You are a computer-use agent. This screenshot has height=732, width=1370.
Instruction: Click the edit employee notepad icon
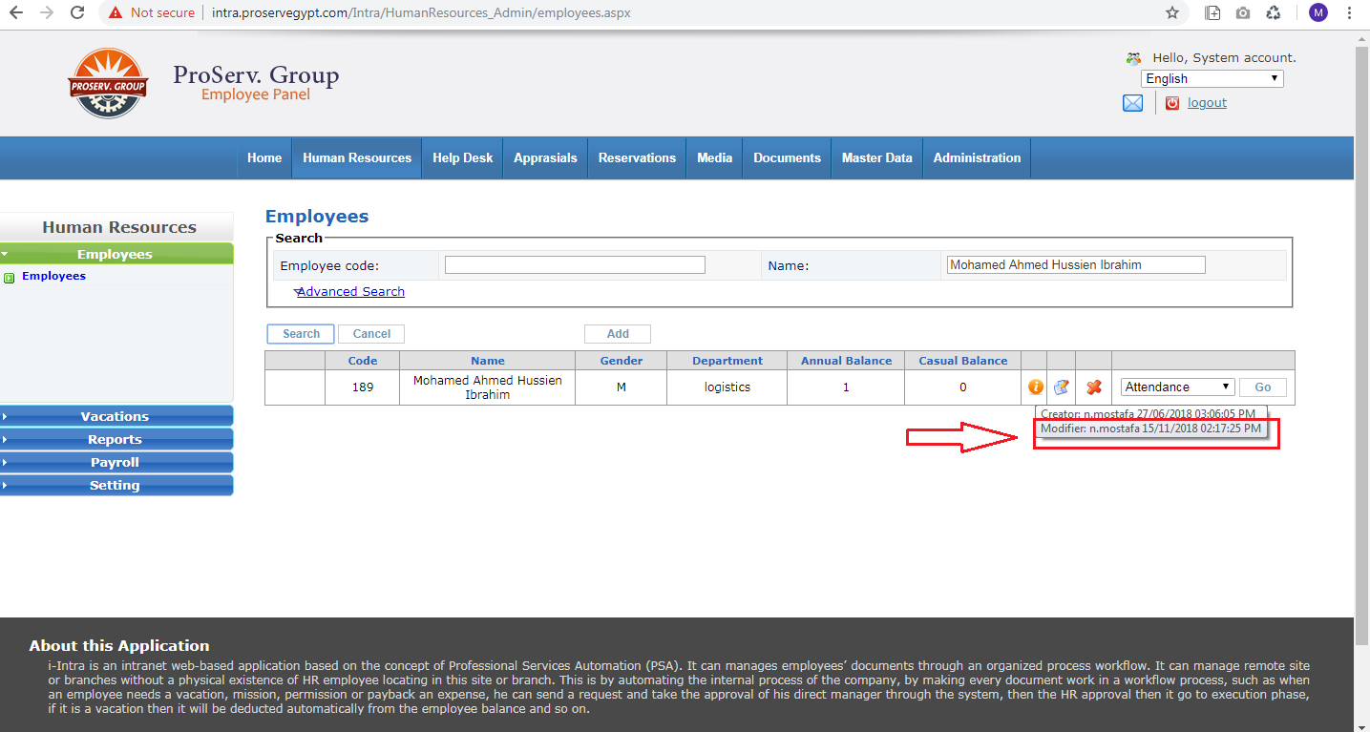pos(1062,387)
